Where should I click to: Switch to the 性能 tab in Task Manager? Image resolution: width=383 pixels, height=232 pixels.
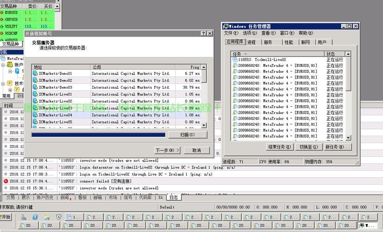point(289,42)
